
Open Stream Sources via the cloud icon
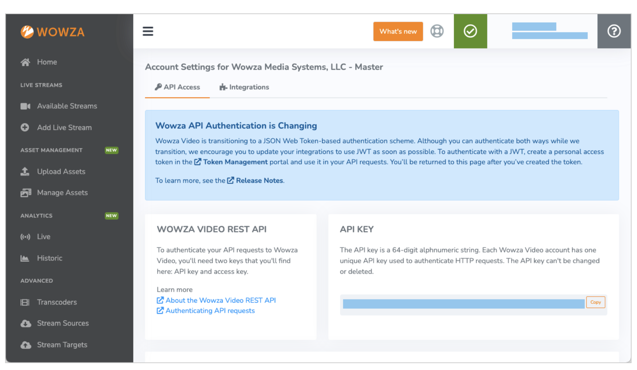(x=25, y=323)
